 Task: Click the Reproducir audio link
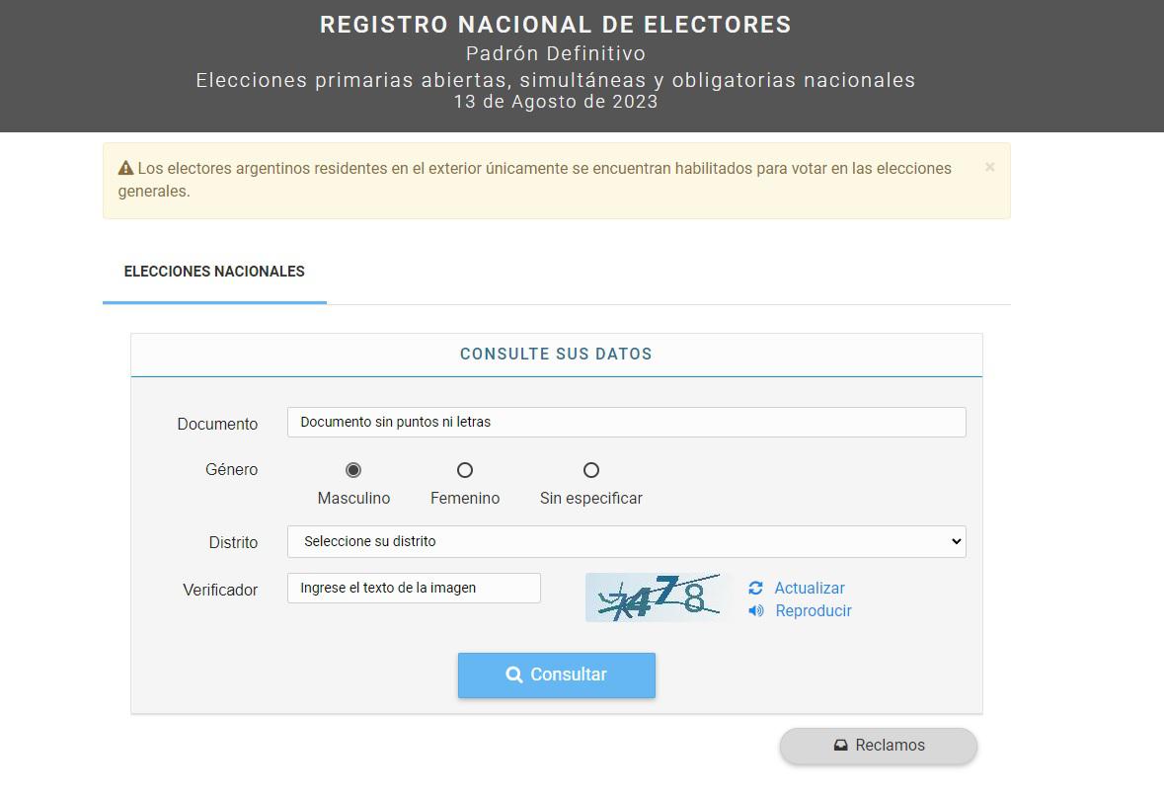(813, 610)
